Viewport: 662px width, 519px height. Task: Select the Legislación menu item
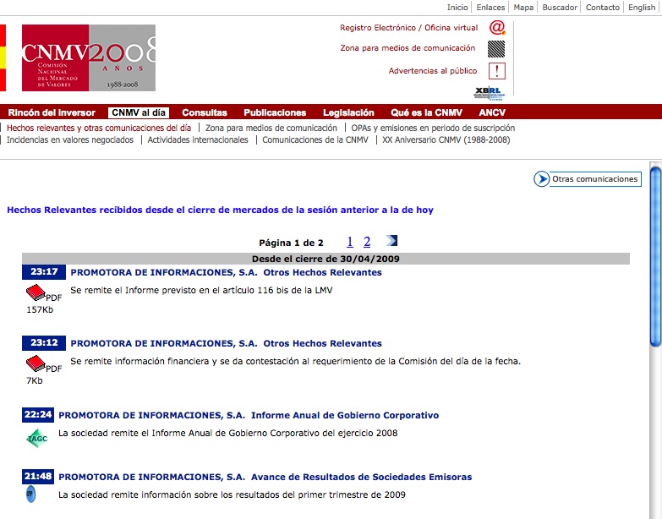348,112
